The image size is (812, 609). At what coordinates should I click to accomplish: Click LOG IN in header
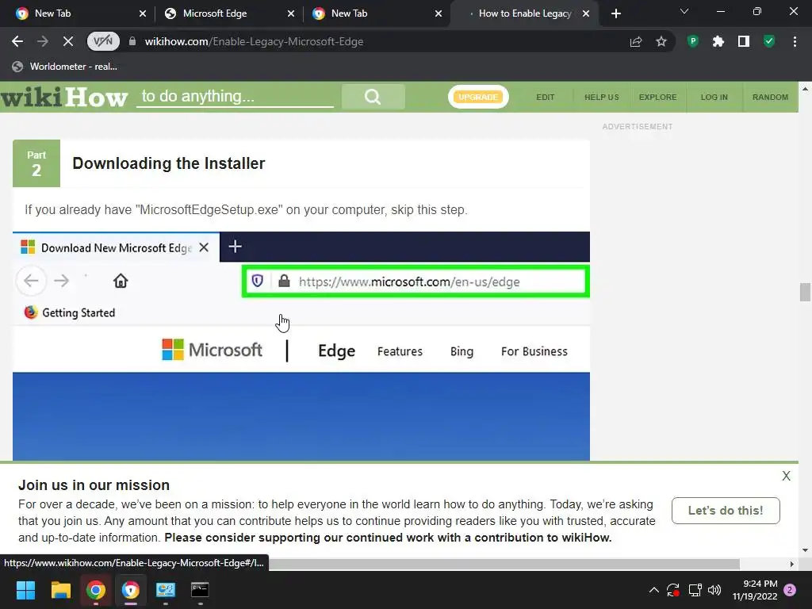tap(714, 97)
